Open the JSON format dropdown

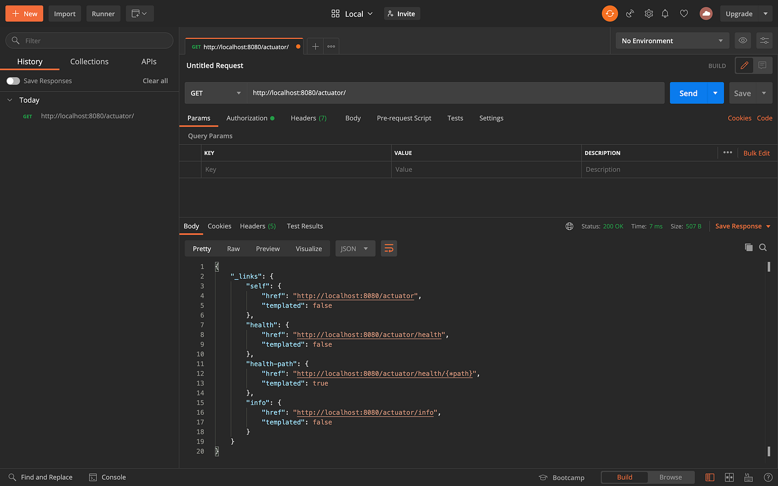(355, 248)
